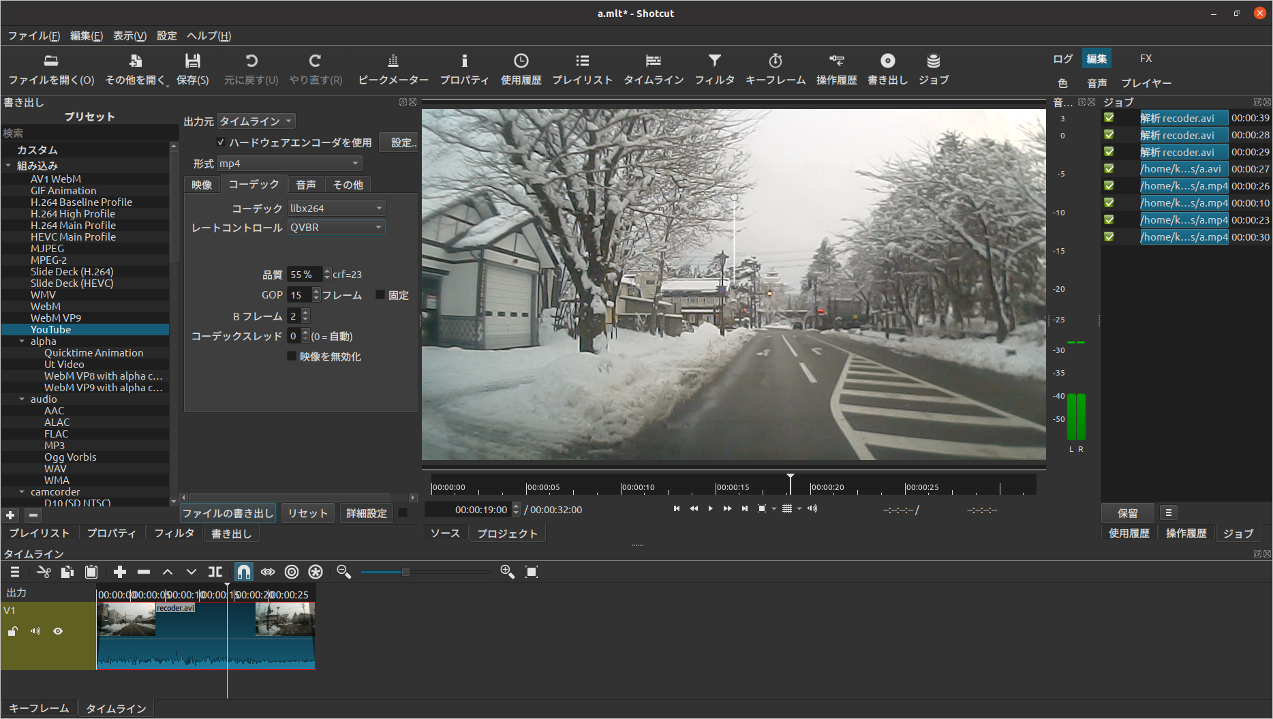Open the filters panel

(715, 68)
